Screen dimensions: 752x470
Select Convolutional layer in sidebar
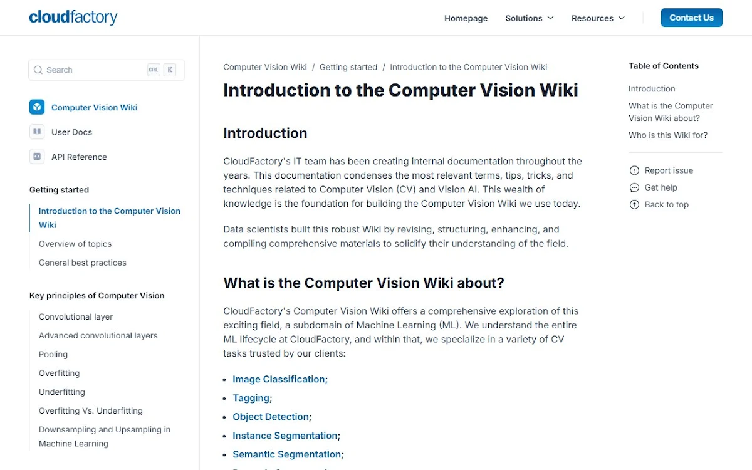[76, 317]
